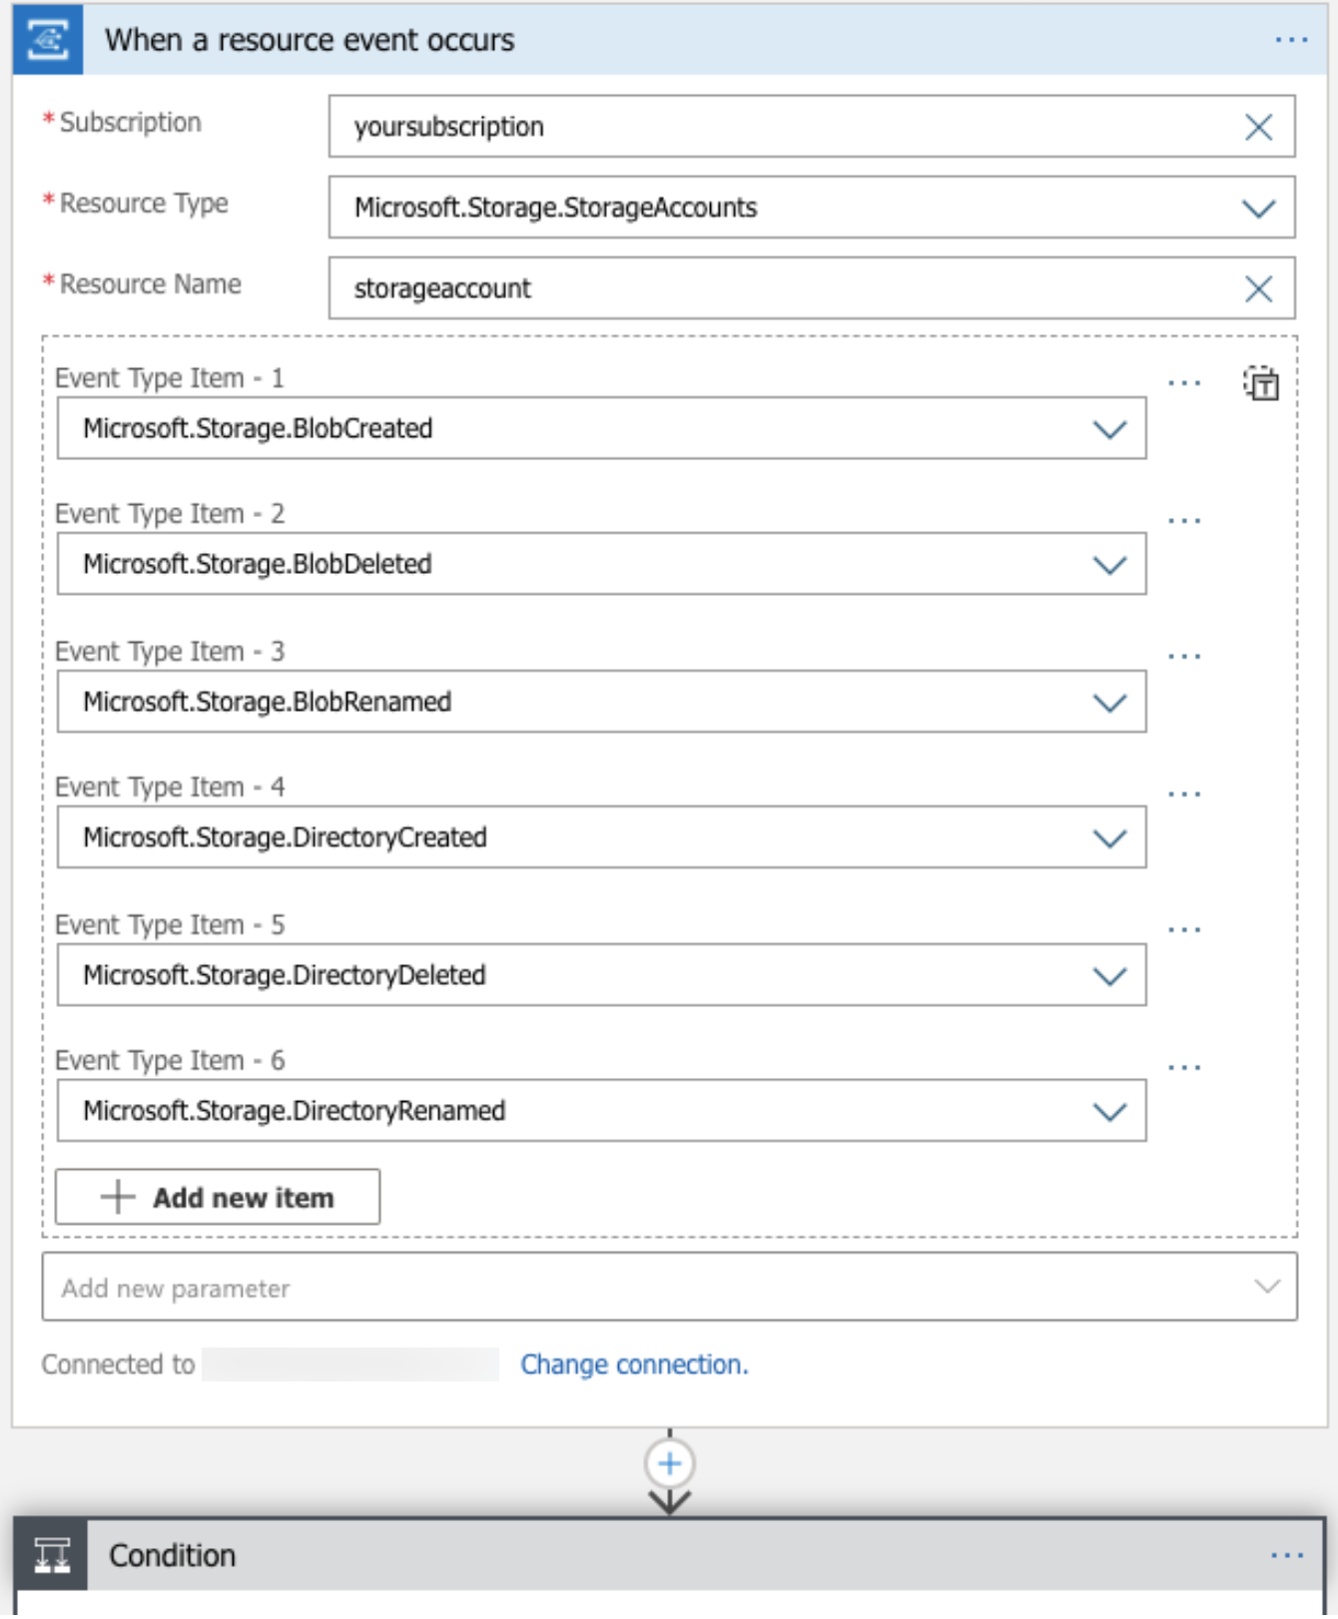1338x1619 pixels.
Task: Click the Event Grid trigger icon
Action: pos(47,40)
